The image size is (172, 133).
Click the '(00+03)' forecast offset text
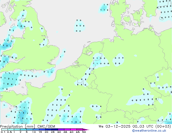(x=163, y=126)
